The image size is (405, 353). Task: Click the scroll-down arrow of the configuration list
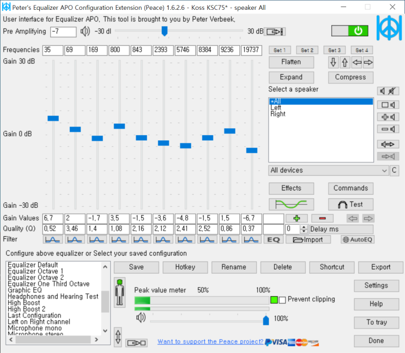tap(105, 331)
